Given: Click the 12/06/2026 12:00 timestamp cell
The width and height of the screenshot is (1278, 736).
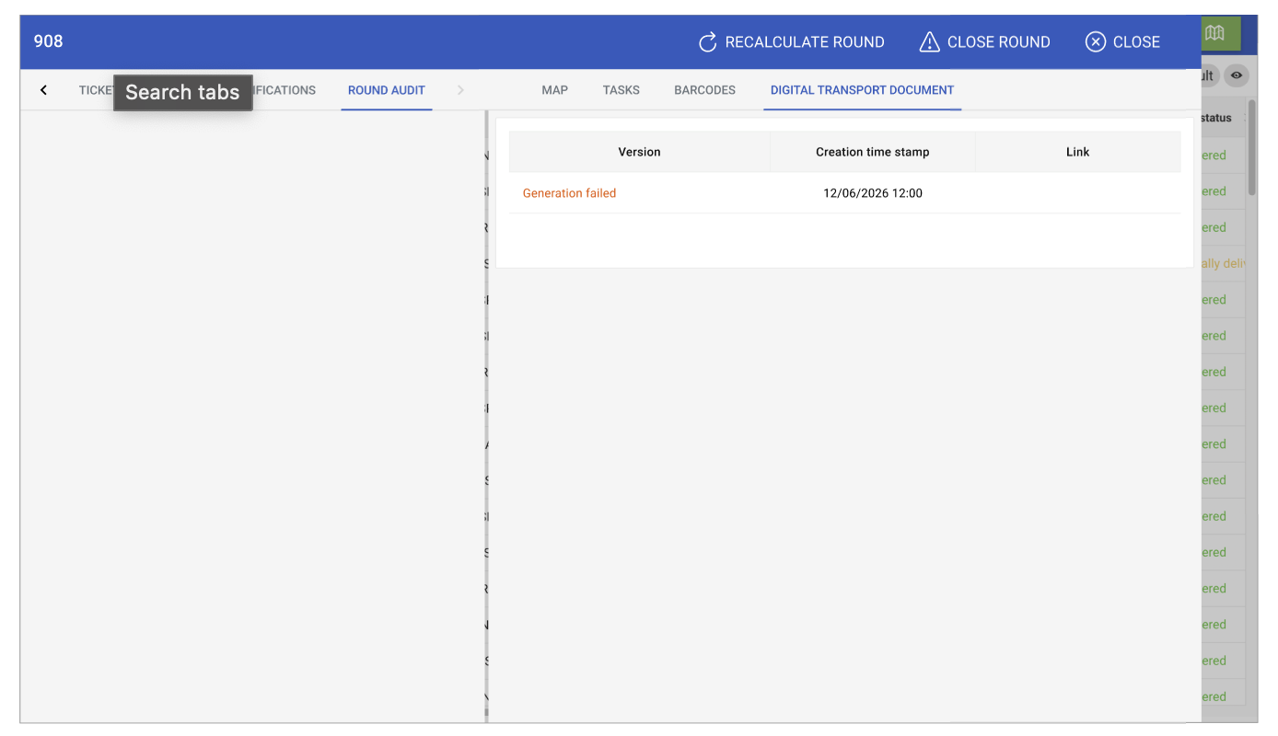Looking at the screenshot, I should coord(873,193).
